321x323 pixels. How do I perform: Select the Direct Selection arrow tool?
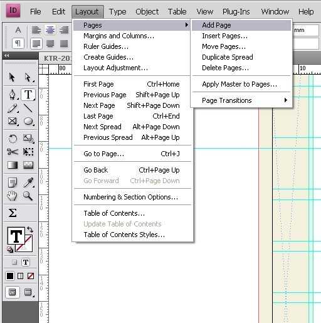click(28, 77)
